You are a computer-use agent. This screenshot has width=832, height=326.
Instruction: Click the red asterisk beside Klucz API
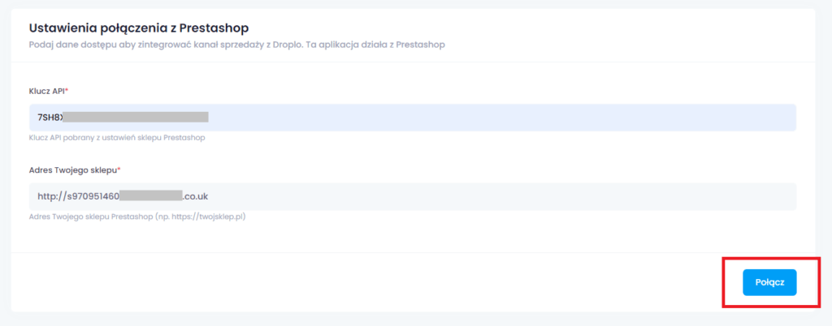[x=67, y=91]
